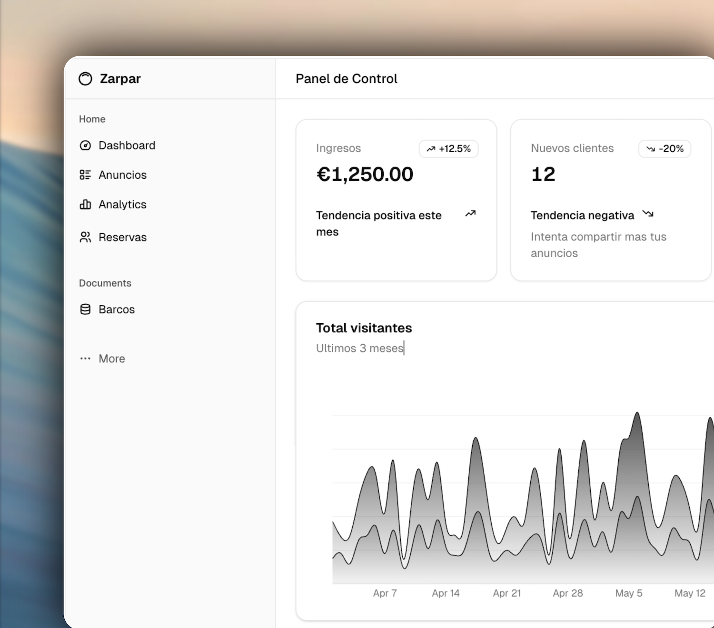
Task: Open the Analytics page label
Action: [122, 204]
